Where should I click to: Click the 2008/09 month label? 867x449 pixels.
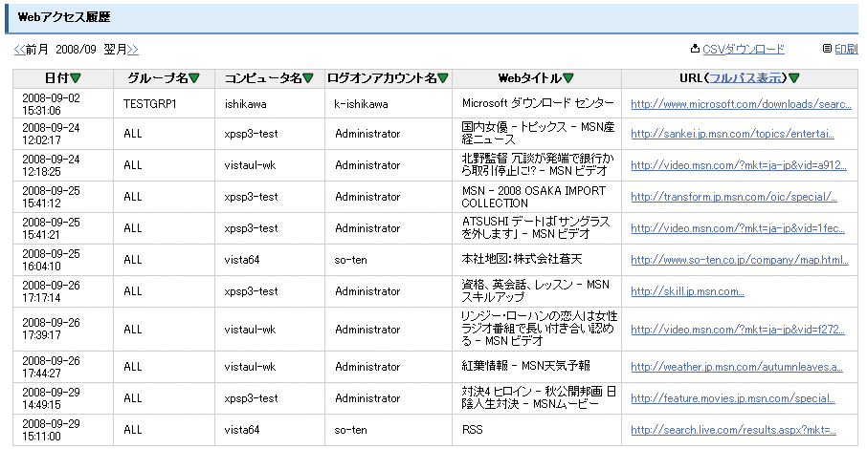point(76,50)
